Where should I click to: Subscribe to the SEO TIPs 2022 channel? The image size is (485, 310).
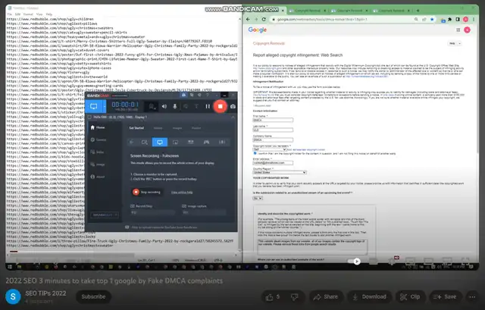click(x=93, y=296)
